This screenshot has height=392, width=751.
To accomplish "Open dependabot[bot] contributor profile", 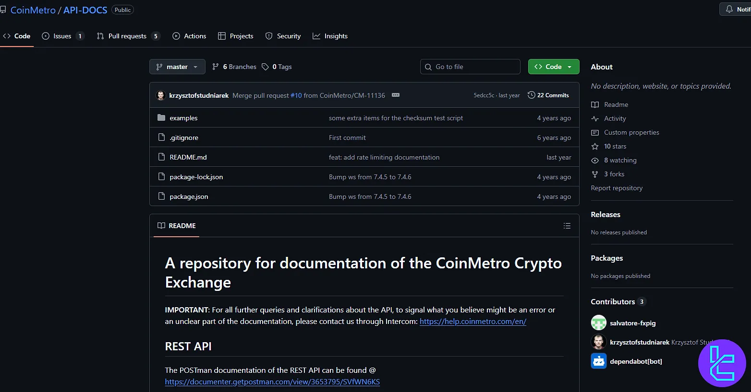I will (636, 361).
